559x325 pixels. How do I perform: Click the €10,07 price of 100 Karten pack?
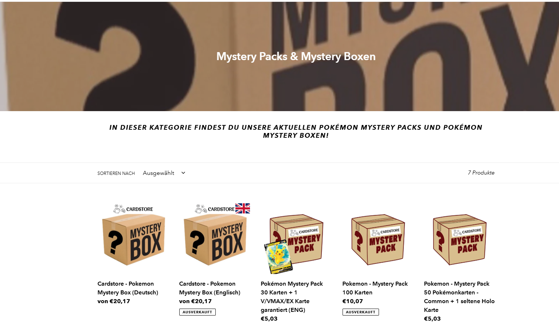coord(353,301)
